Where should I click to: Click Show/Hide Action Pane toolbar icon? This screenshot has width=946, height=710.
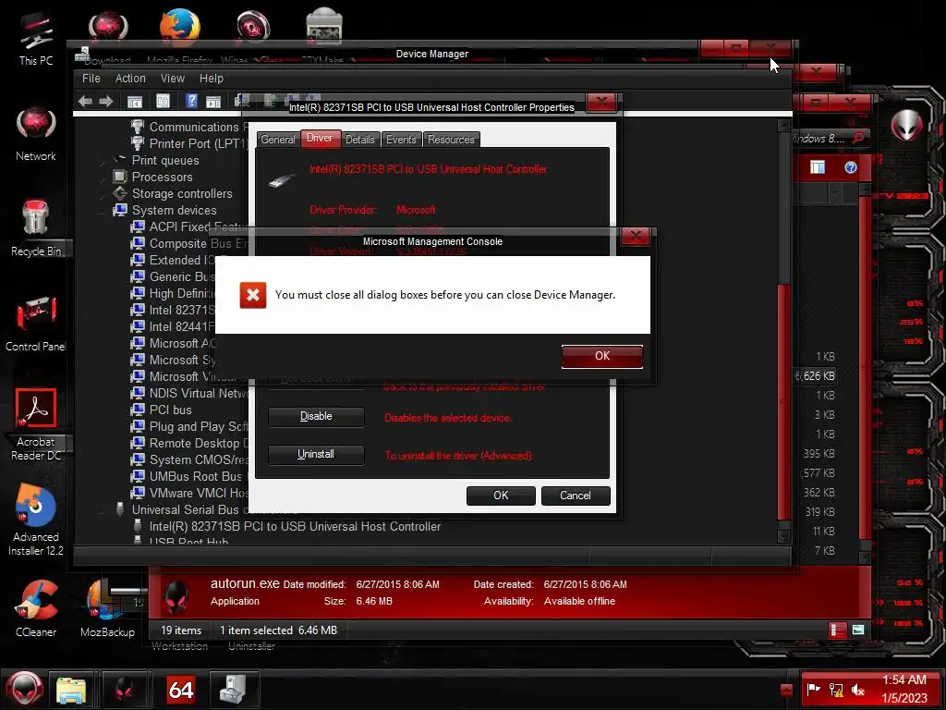pos(213,102)
